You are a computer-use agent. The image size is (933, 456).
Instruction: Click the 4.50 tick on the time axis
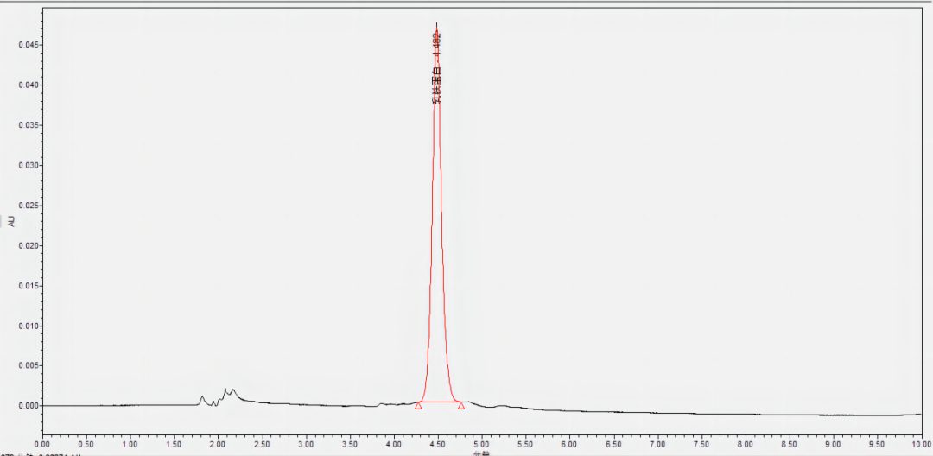[437, 444]
